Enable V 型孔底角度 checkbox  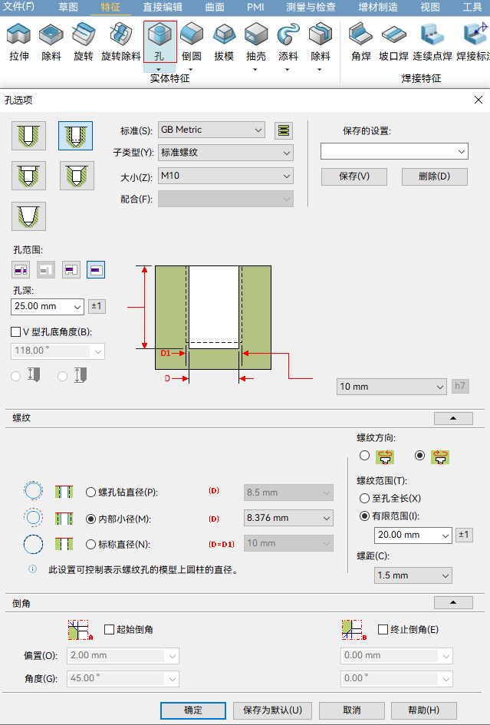[17, 332]
